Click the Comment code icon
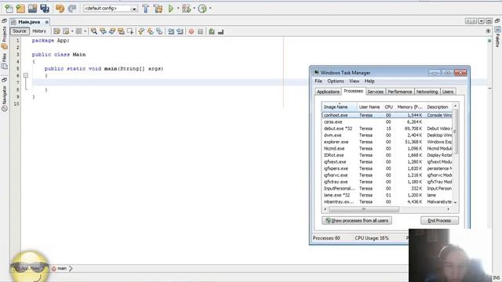Image resolution: width=502 pixels, height=282 pixels. 212,31
